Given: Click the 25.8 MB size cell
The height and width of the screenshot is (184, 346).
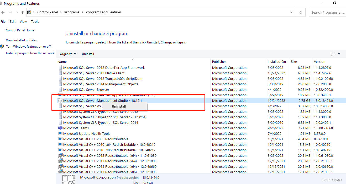Looking at the screenshot, I should click(305, 84).
